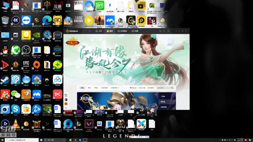Screen dimensions: 253x142
Task: Open YY raccoon mascot icon
Action: click(58, 21)
